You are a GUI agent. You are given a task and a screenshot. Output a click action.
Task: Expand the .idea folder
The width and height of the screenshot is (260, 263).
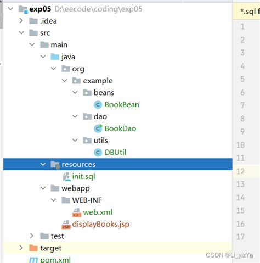point(21,21)
